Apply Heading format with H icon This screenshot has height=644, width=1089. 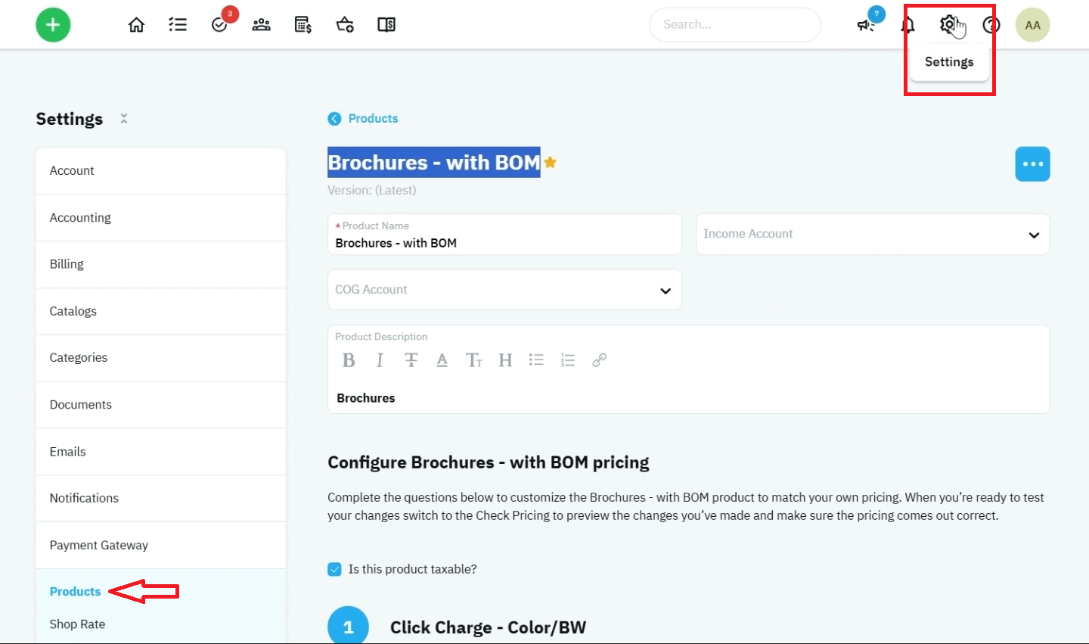505,360
